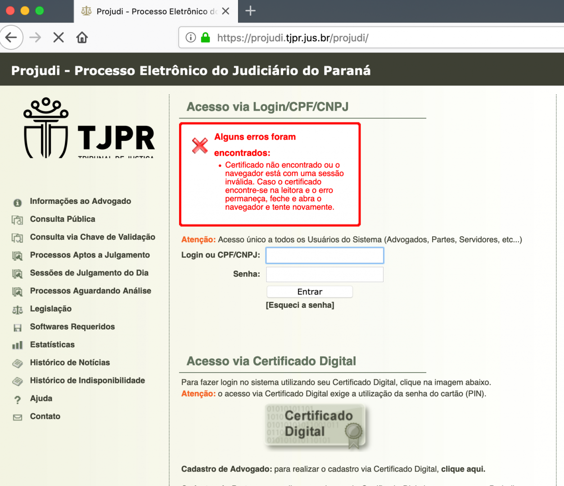The width and height of the screenshot is (564, 486).
Task: Open Informações ao Advogado link
Action: [81, 201]
